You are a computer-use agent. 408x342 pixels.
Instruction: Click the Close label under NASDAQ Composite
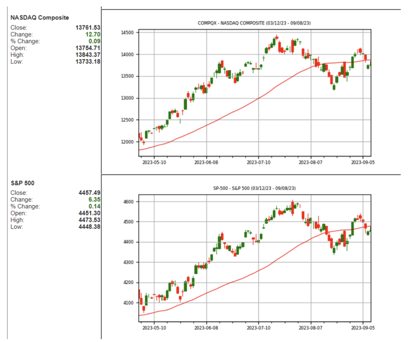click(x=19, y=28)
